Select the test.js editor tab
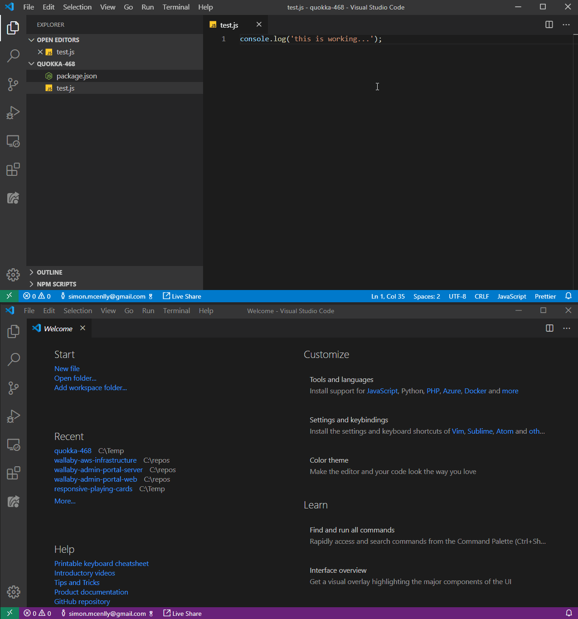Screen dimensions: 578x619 click(x=229, y=25)
